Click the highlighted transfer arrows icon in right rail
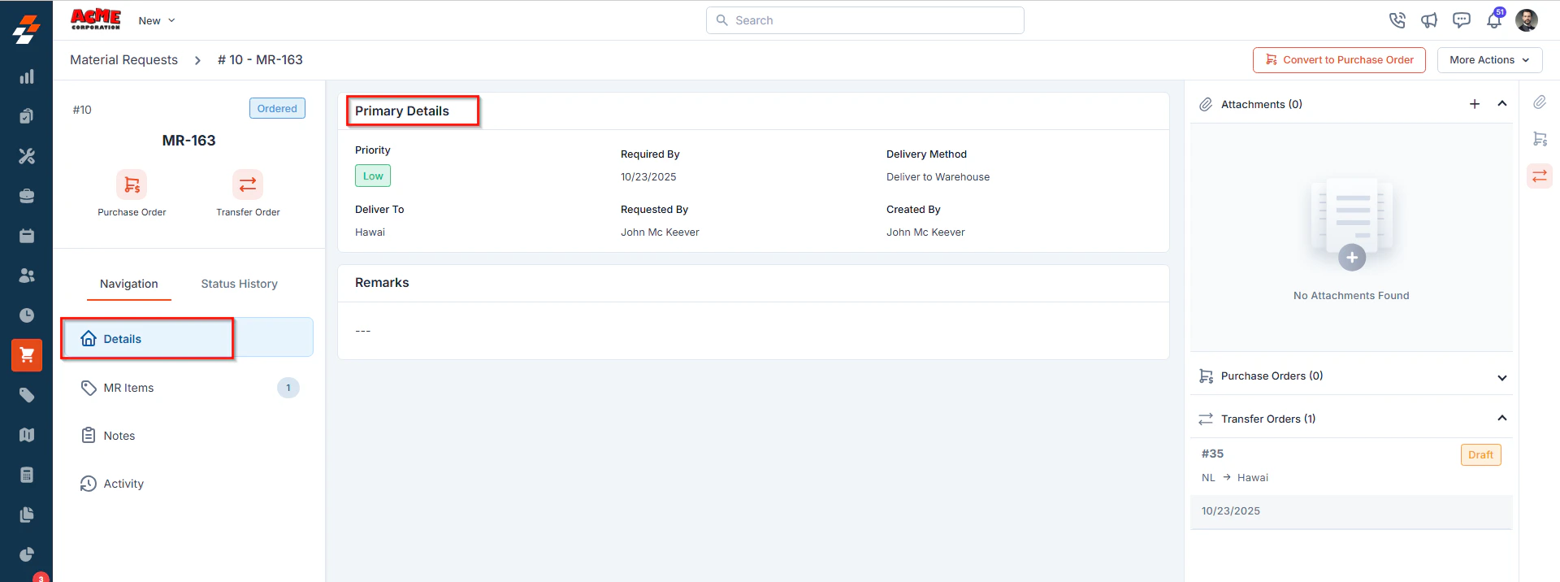 tap(1540, 176)
